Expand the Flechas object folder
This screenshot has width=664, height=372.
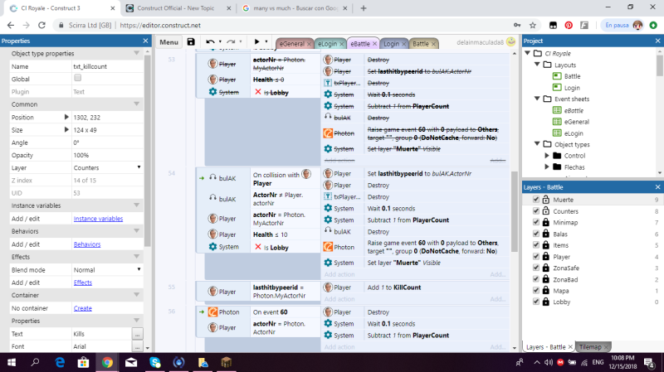[547, 167]
